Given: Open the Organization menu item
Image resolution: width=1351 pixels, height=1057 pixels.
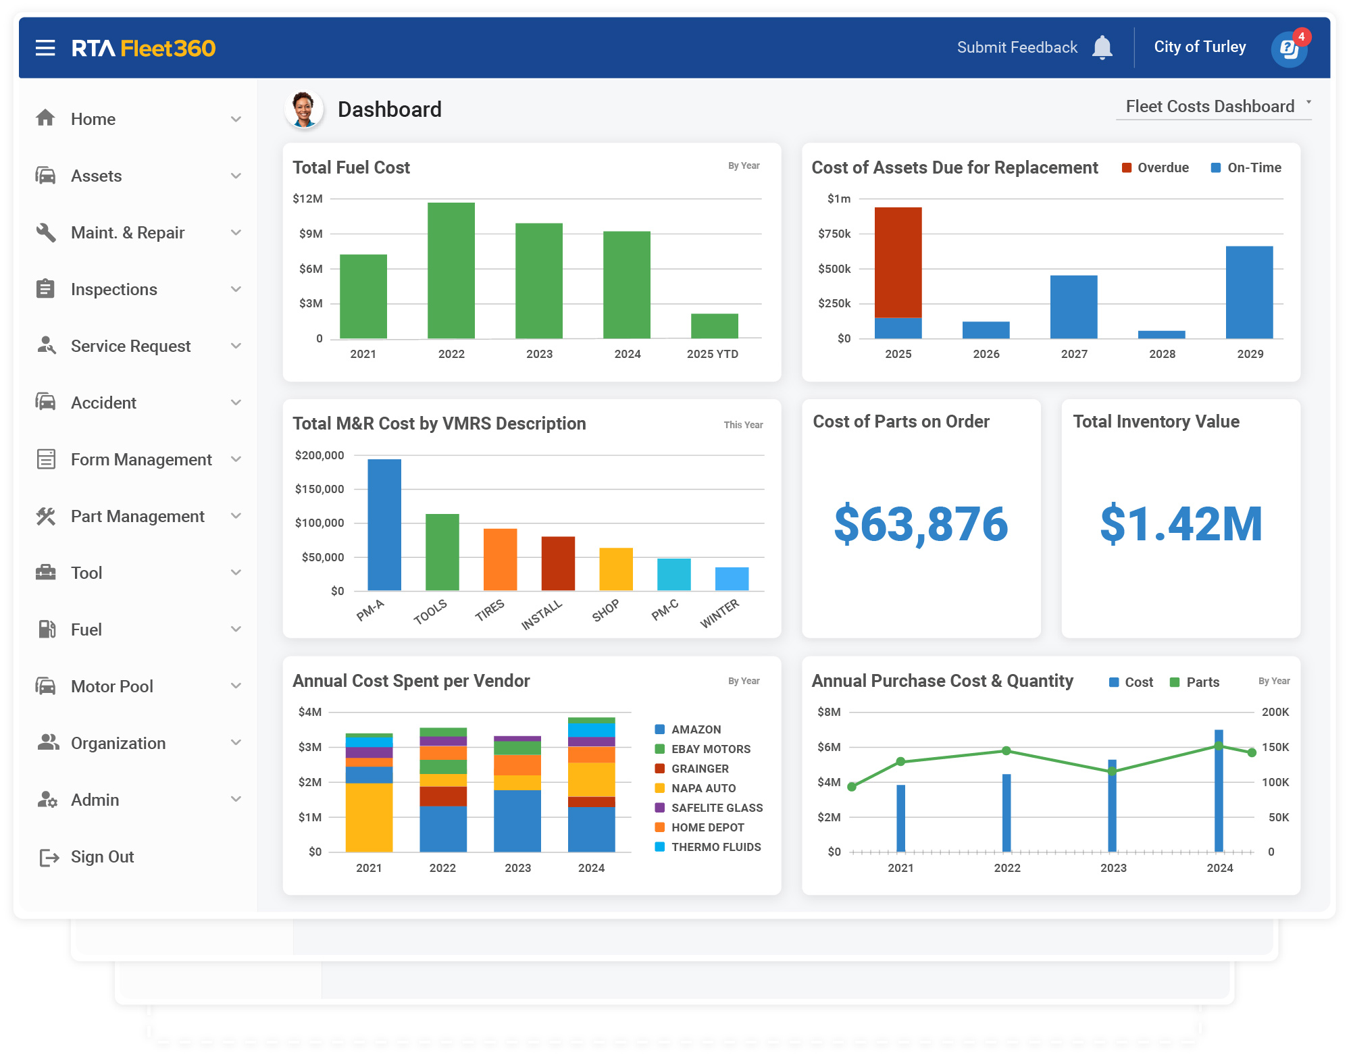Looking at the screenshot, I should (x=118, y=743).
